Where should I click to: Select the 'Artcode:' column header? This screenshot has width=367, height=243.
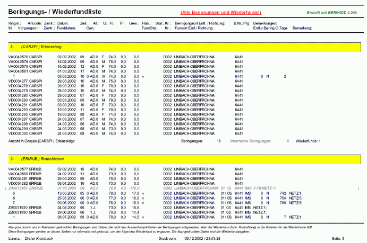[35, 23]
